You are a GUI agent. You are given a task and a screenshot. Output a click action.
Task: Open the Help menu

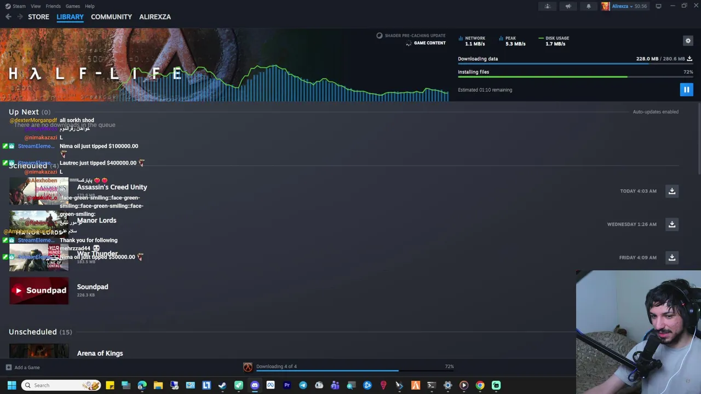click(90, 6)
